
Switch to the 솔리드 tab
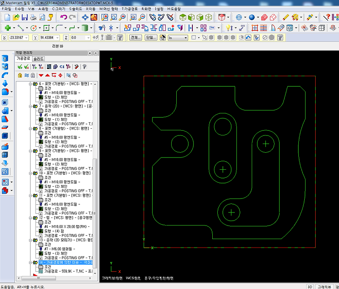coord(39,59)
